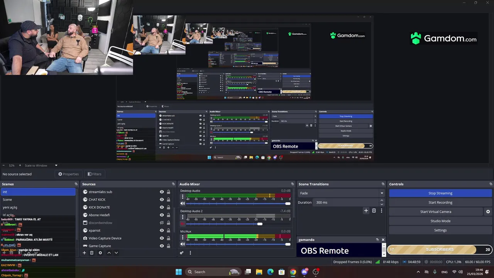
Task: Float the Scenes dock panel
Action: [76, 184]
